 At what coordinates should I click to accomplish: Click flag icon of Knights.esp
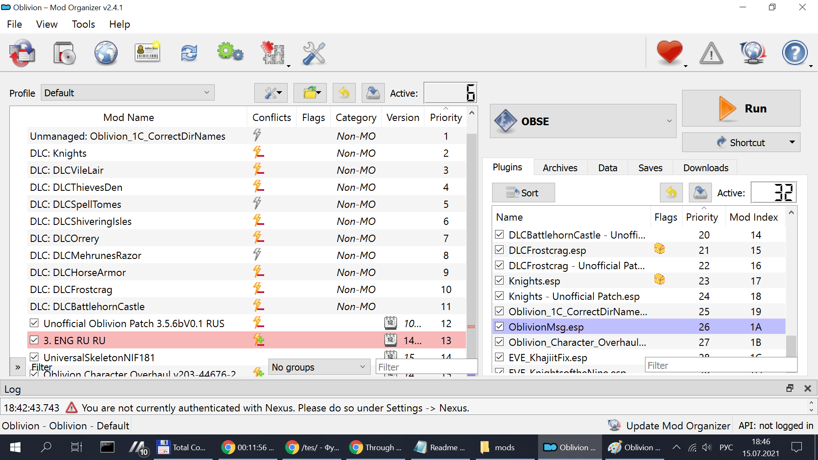point(660,279)
